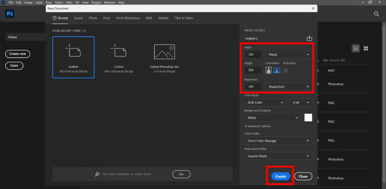Collapse the Advanced Options section
This screenshot has width=386, height=189.
pos(258,126)
